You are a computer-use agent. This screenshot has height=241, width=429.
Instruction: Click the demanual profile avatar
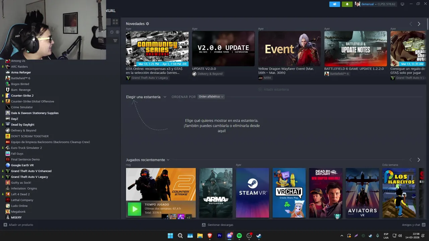pos(357,4)
